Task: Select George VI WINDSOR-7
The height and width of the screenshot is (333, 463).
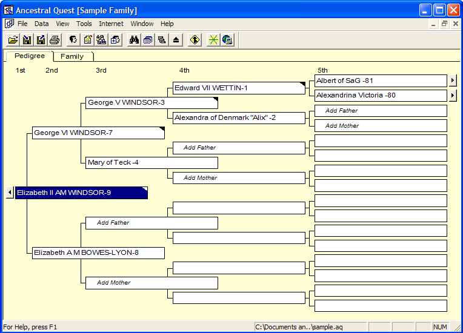Action: click(98, 133)
